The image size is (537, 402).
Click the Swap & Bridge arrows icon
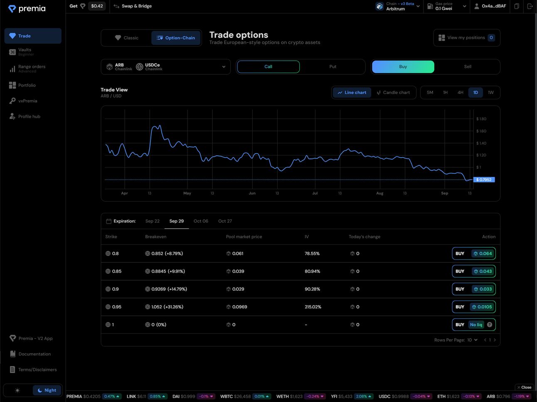click(116, 6)
